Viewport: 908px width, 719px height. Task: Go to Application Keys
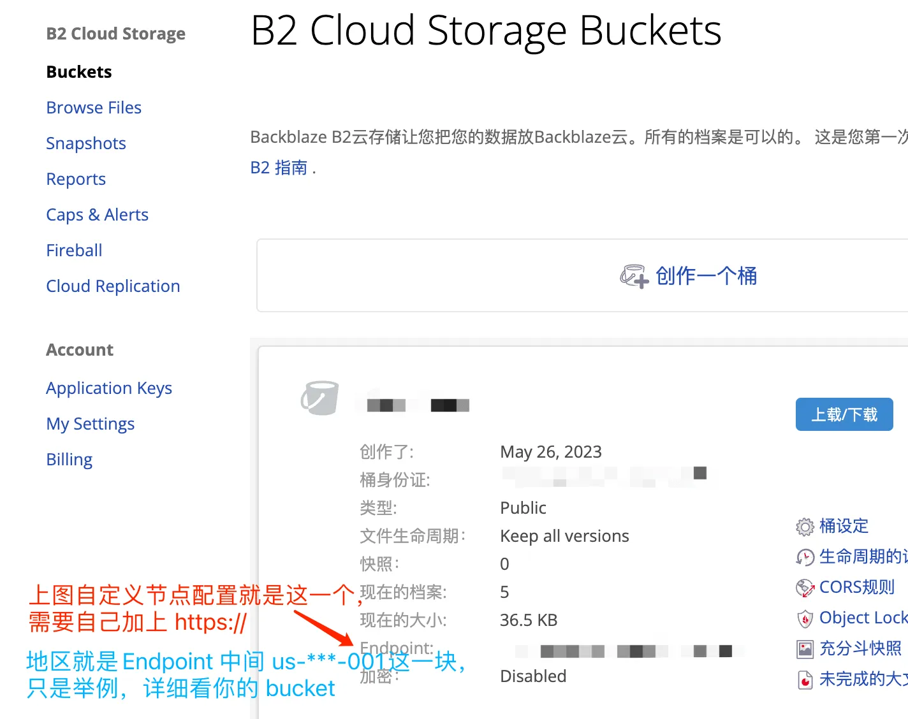point(109,388)
